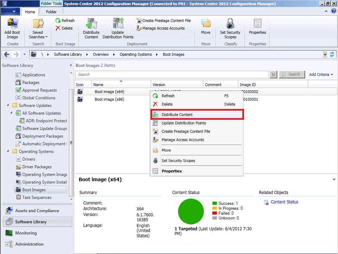
Task: Click the Delete red X in ribbon
Action: click(58, 28)
